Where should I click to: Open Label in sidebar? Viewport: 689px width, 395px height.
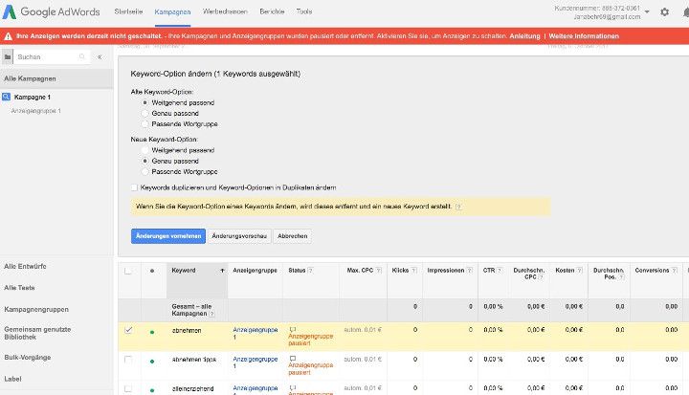coord(12,379)
